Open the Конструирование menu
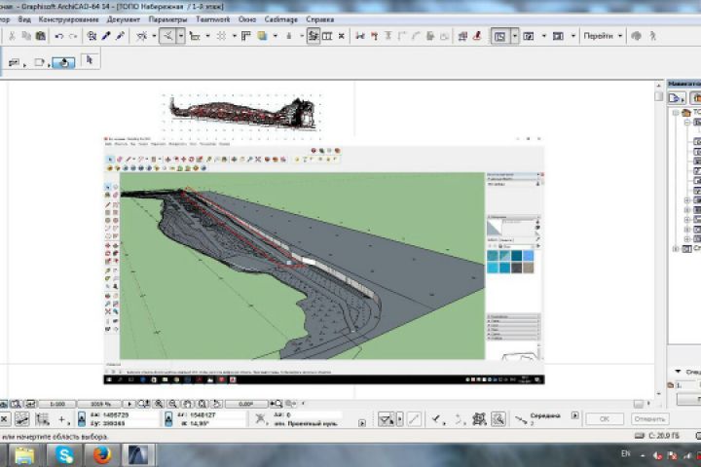The image size is (701, 467). pos(68,18)
